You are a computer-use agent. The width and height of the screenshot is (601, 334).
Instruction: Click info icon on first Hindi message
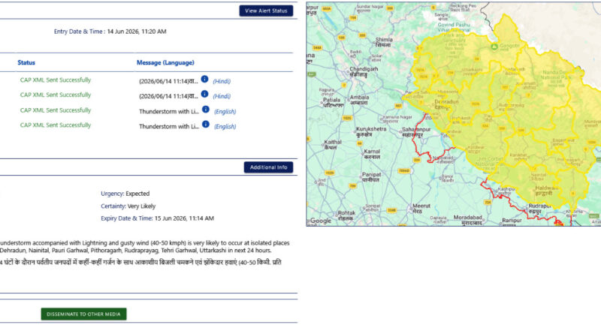point(204,79)
